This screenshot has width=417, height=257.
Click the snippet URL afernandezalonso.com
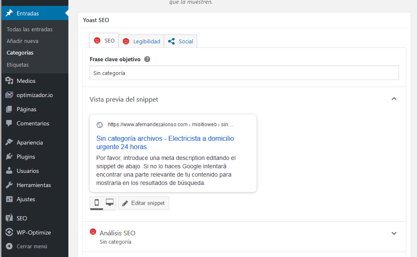(171, 125)
